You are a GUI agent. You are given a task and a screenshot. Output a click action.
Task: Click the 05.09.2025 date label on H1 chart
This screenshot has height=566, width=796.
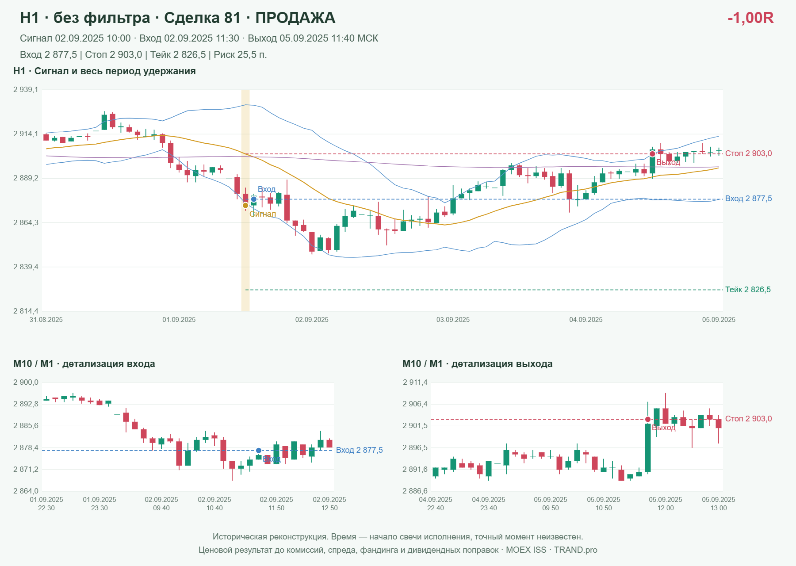[x=719, y=320]
